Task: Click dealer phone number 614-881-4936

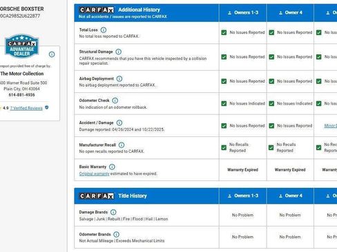Action: click(21, 95)
